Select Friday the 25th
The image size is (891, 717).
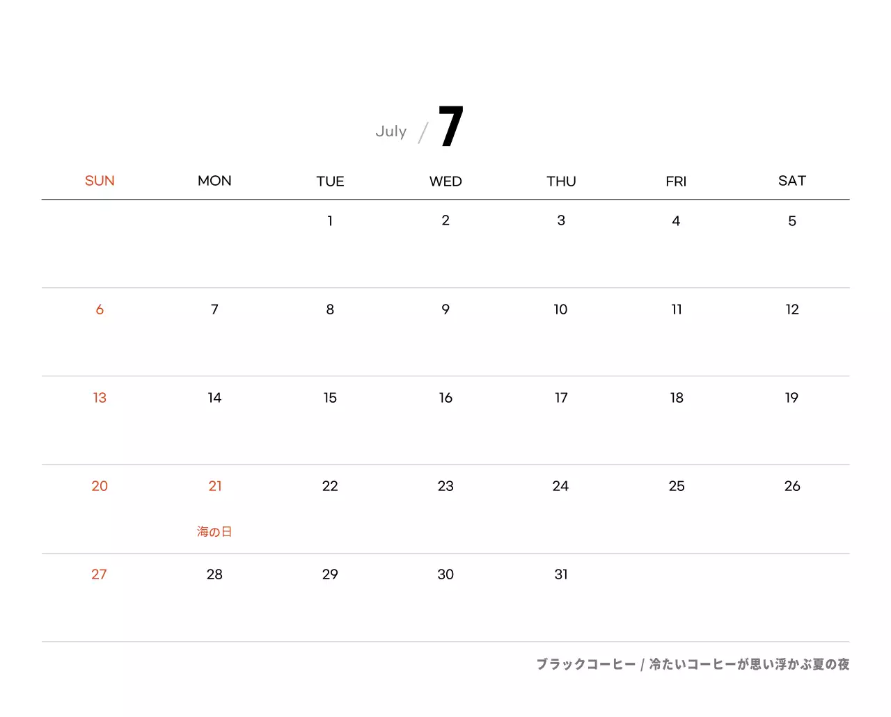point(677,486)
